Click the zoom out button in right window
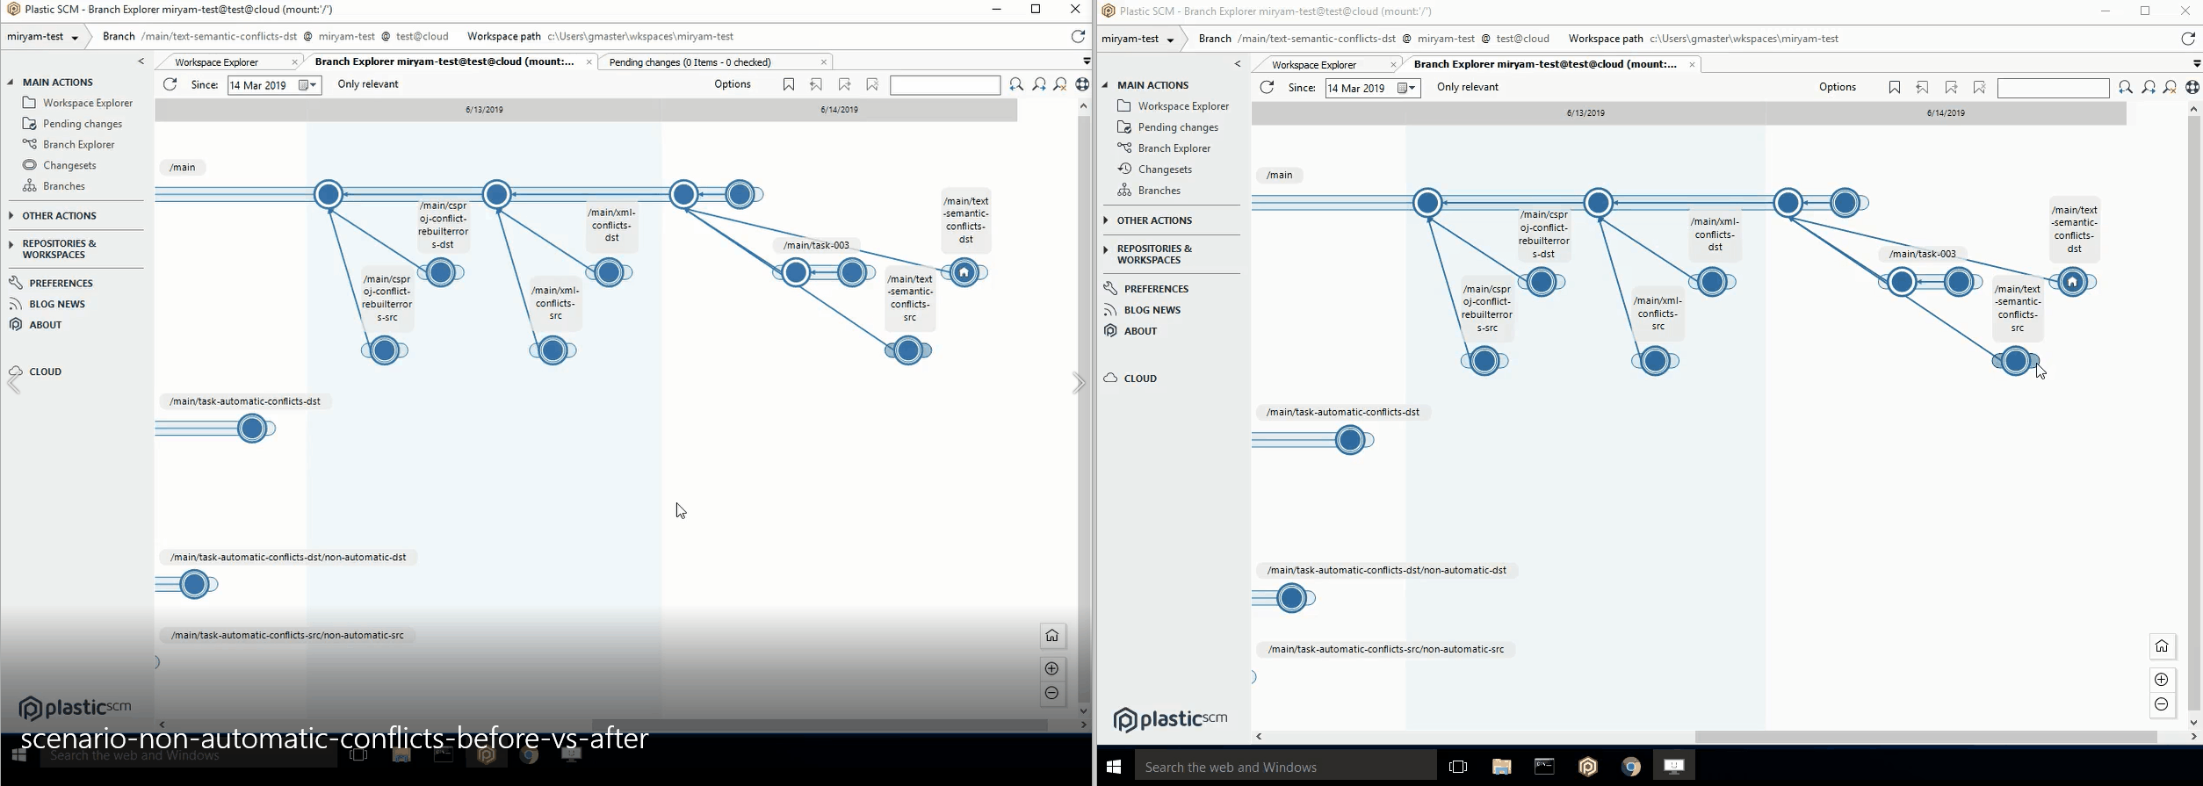Screen dimensions: 2203x786 [x=2162, y=705]
